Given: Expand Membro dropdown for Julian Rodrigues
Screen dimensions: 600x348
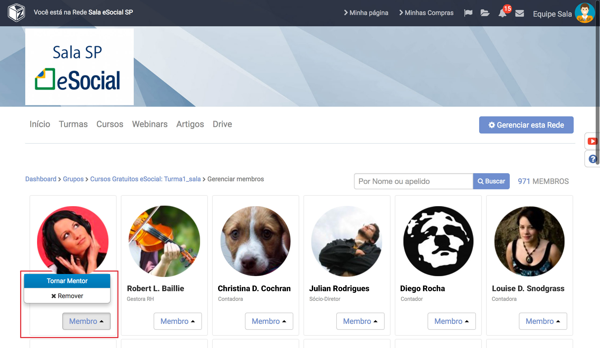Looking at the screenshot, I should [x=360, y=321].
